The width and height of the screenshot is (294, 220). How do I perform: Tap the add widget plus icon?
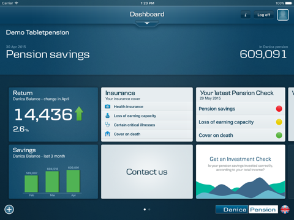9,209
